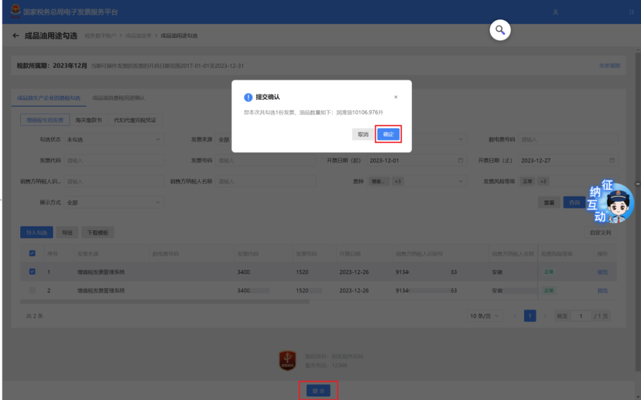Check the checkbox for invoice row 2
The width and height of the screenshot is (641, 400).
coord(32,290)
